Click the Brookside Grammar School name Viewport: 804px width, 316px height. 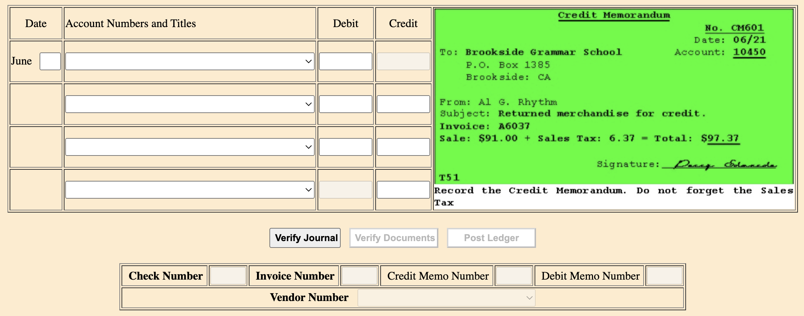click(x=543, y=52)
